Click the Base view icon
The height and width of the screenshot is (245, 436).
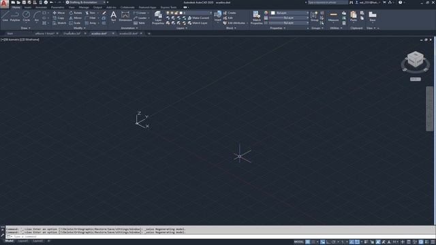click(373, 16)
